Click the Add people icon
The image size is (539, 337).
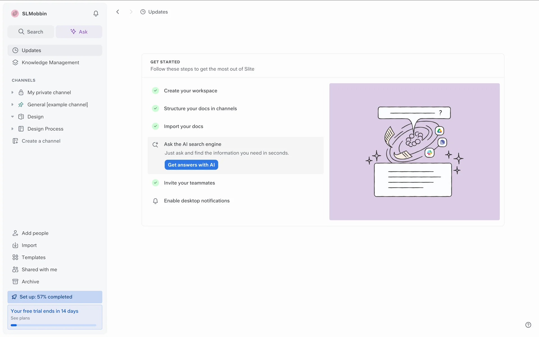pyautogui.click(x=15, y=233)
